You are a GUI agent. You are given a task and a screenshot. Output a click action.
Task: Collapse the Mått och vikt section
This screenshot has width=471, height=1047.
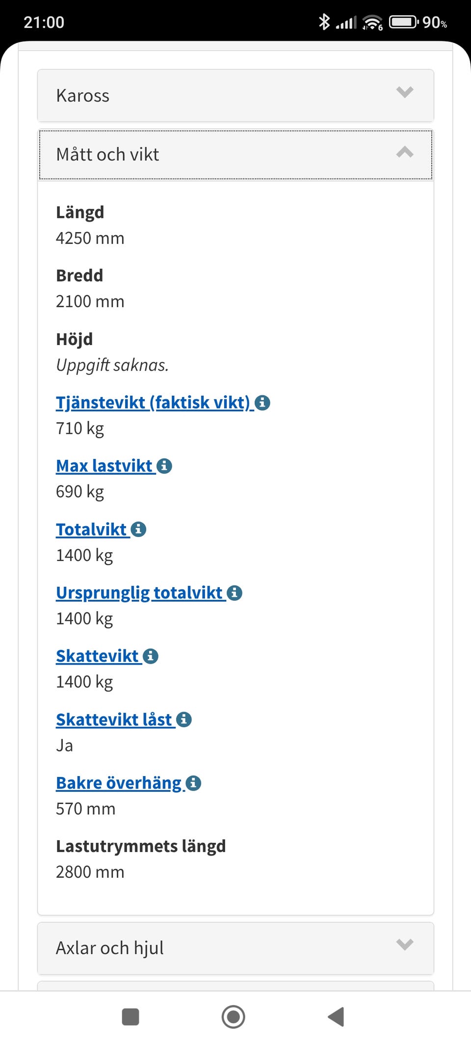tap(405, 153)
